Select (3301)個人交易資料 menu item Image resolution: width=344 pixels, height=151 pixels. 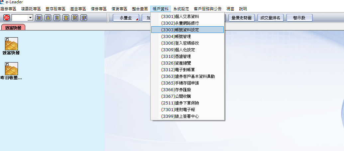tap(187, 16)
